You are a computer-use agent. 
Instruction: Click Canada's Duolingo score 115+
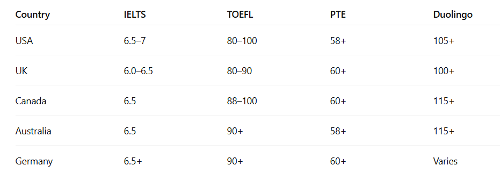tap(444, 101)
